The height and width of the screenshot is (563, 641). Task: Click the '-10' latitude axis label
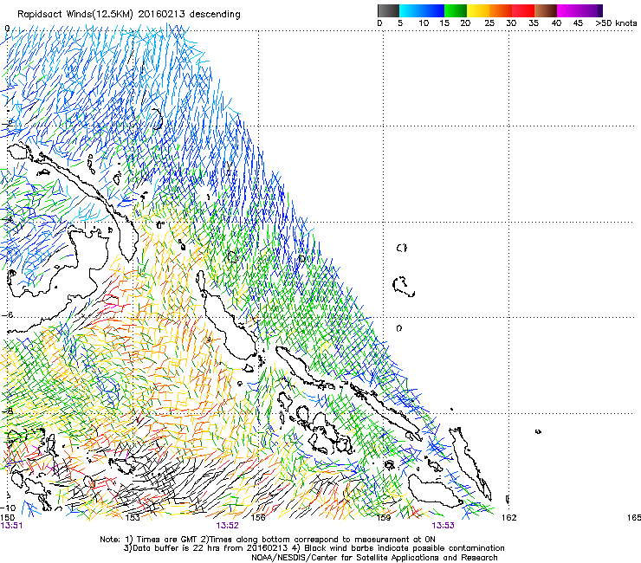[8, 508]
